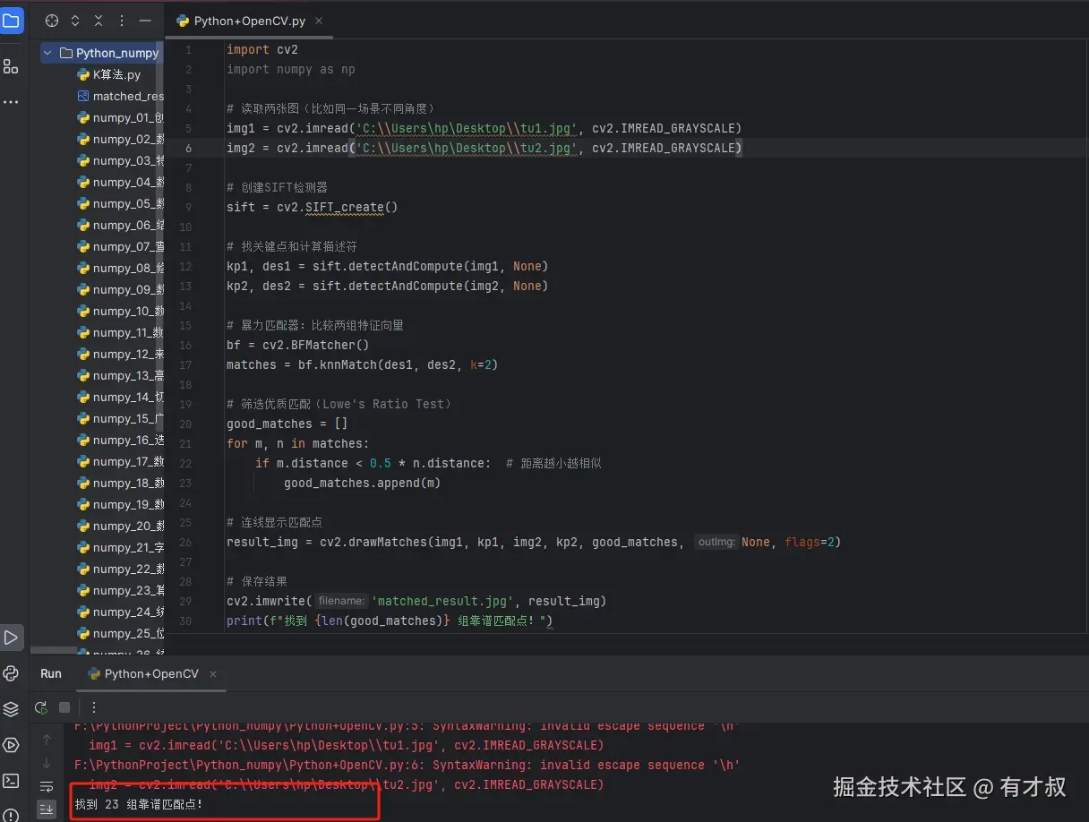Open the numpy_23 file in project tree
The image size is (1089, 822).
point(120,590)
